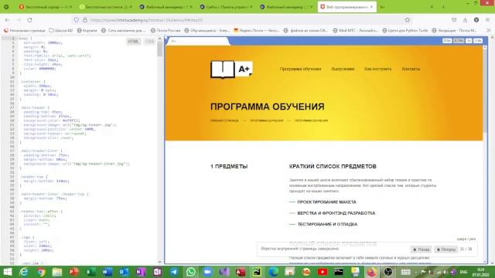Bookmark this page with the star icon
Viewport: 495px width, 278px height.
click(408, 20)
